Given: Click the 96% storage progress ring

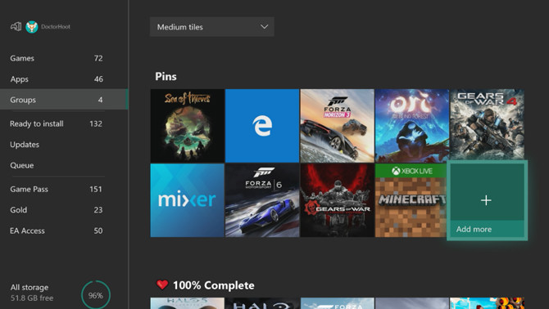Looking at the screenshot, I should 96,295.
